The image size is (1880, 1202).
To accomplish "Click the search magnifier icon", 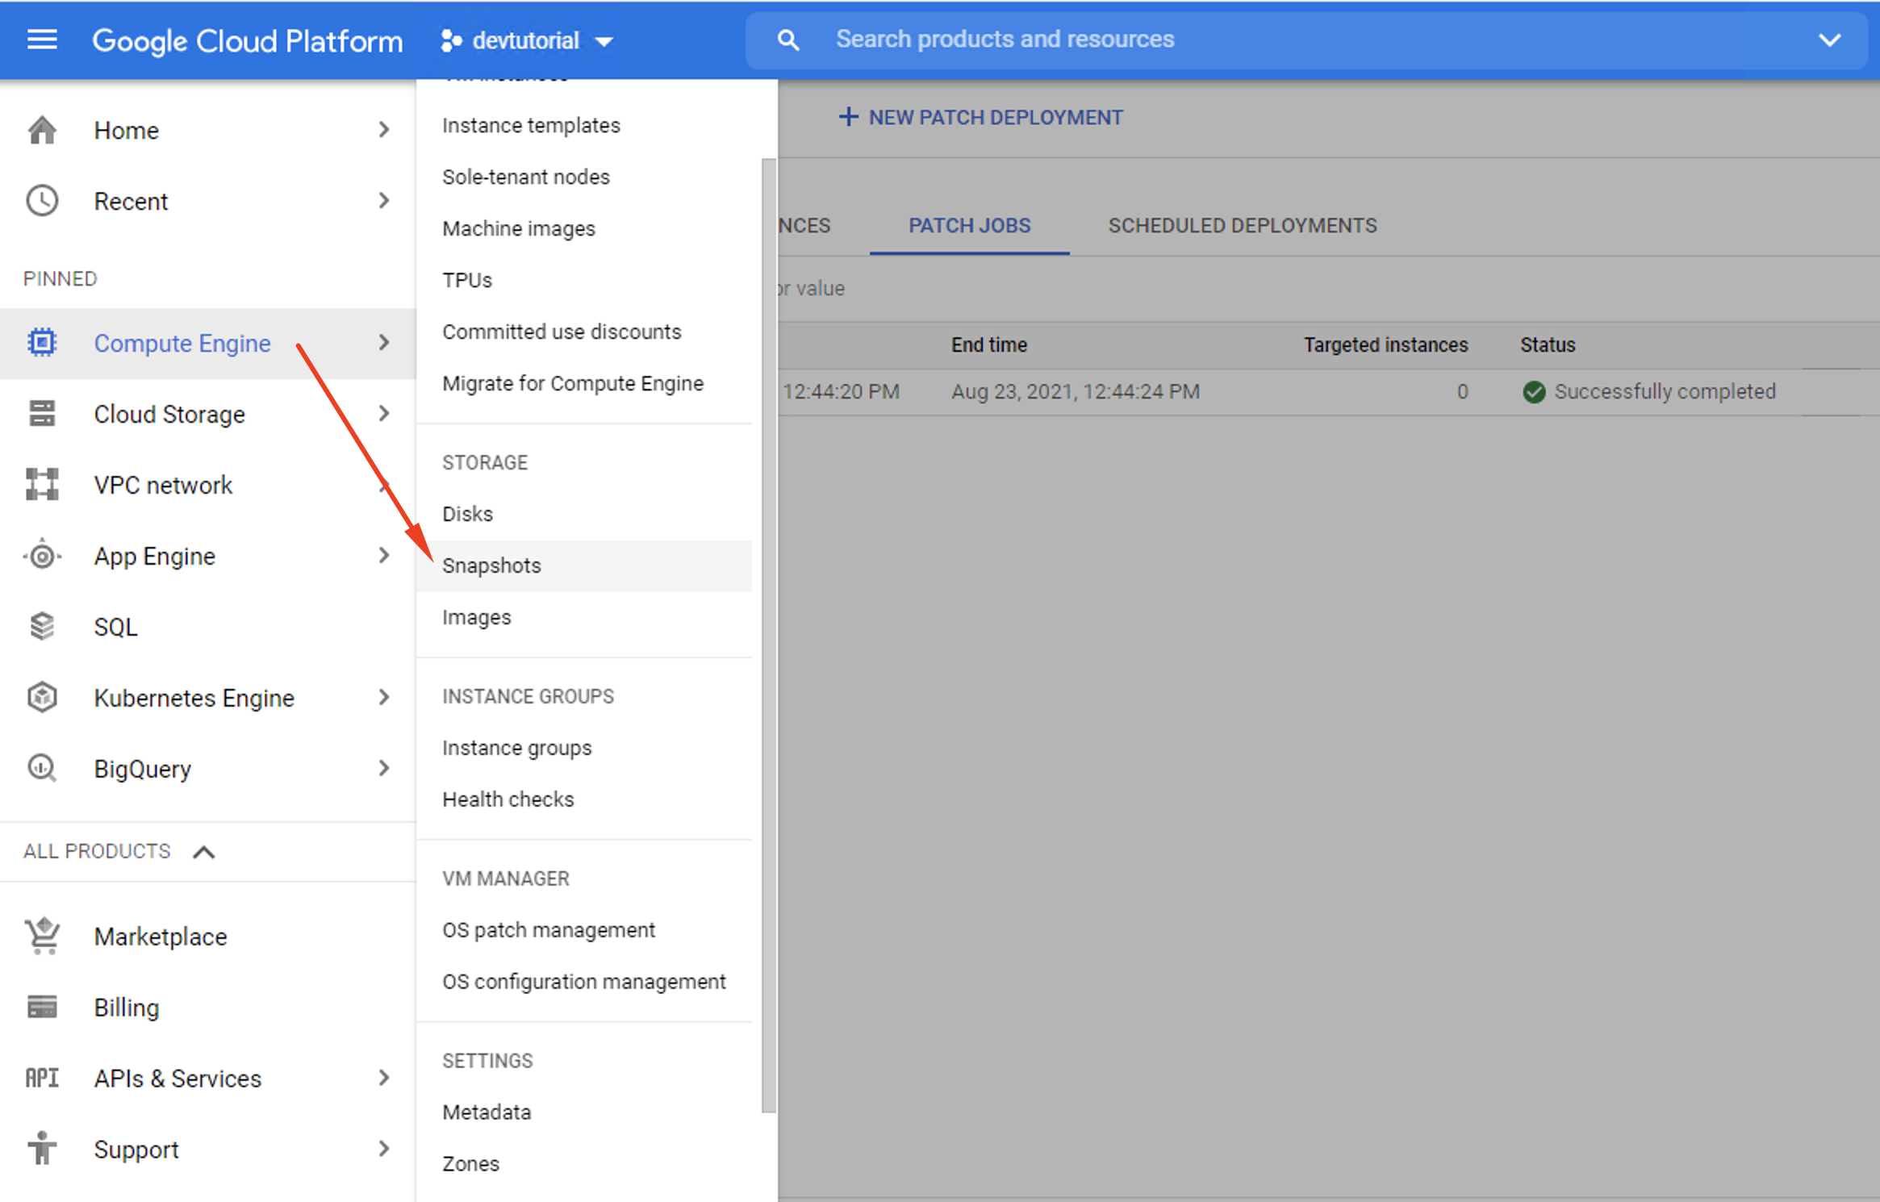I will pos(788,40).
